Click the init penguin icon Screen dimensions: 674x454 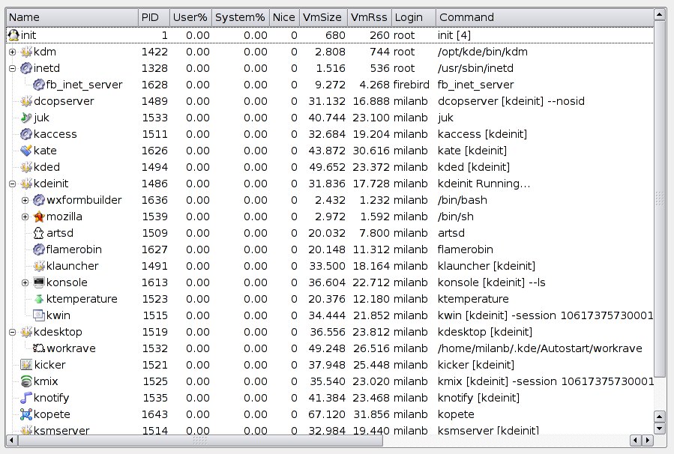point(13,35)
